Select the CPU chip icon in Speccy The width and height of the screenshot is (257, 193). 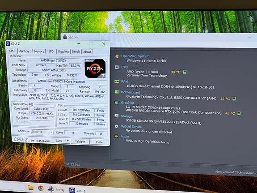(117, 67)
